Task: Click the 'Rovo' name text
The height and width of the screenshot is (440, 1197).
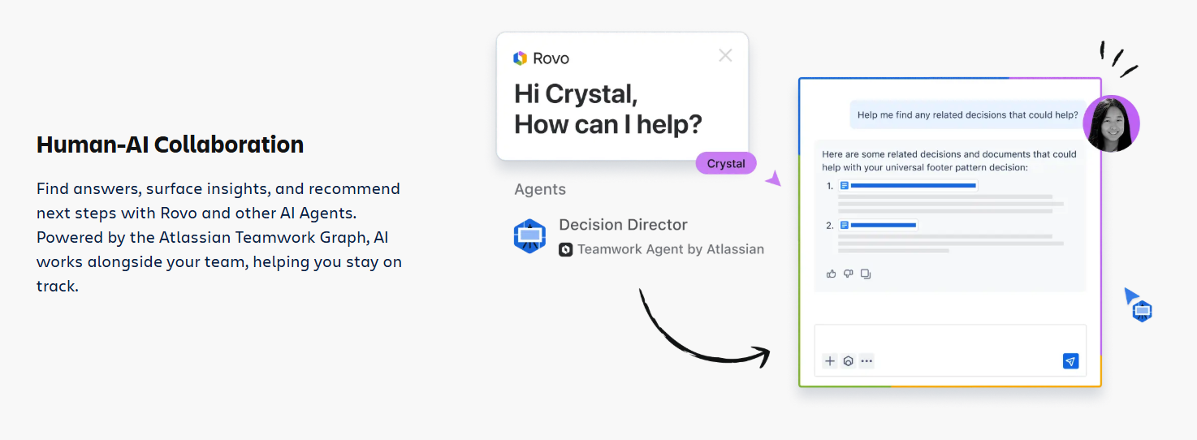Action: click(551, 58)
